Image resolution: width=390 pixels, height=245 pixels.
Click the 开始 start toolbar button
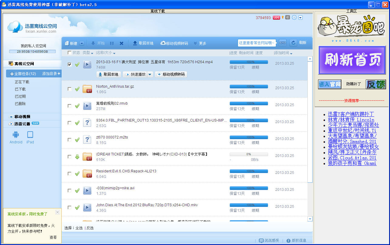(x=98, y=43)
